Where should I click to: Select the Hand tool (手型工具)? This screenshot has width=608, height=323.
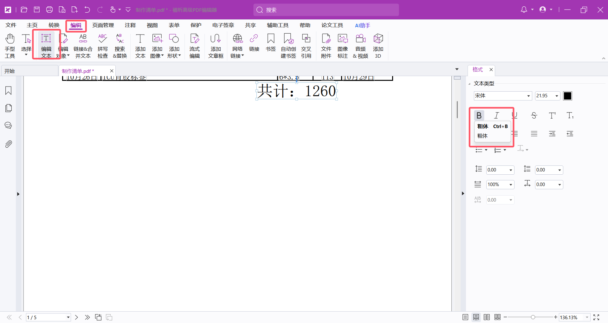pos(10,46)
